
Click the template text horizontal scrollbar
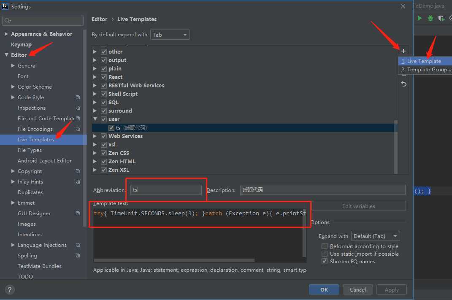pyautogui.click(x=174, y=260)
